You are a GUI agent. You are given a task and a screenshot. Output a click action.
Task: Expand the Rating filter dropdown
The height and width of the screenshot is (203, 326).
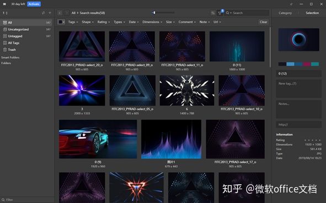point(103,22)
